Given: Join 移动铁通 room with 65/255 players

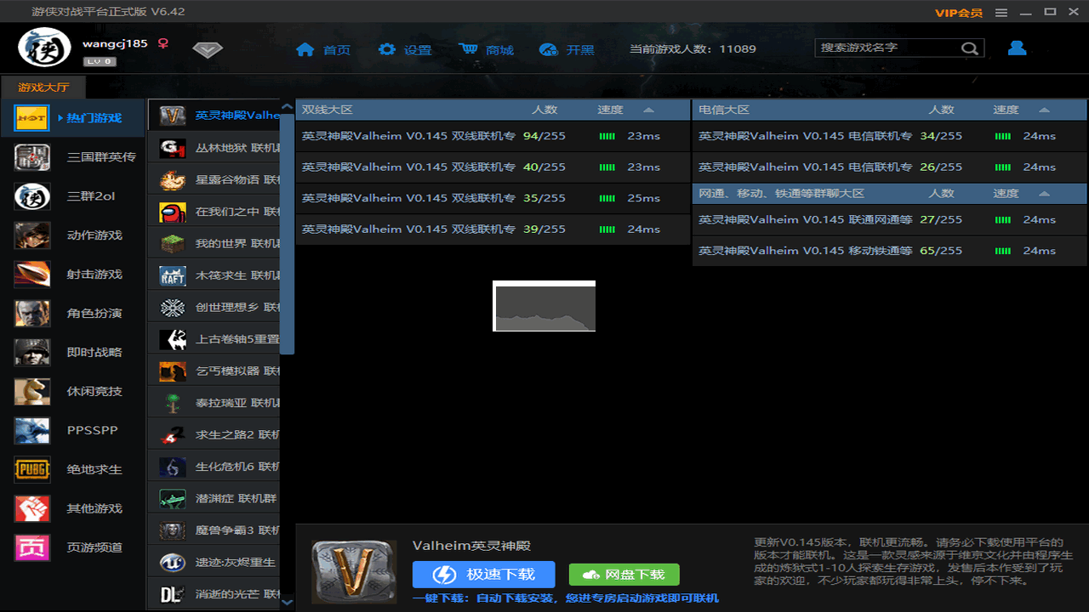Looking at the screenshot, I should pos(890,251).
